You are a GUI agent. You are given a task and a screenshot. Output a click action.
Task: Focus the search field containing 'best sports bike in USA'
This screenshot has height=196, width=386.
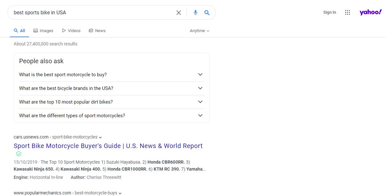tap(93, 13)
